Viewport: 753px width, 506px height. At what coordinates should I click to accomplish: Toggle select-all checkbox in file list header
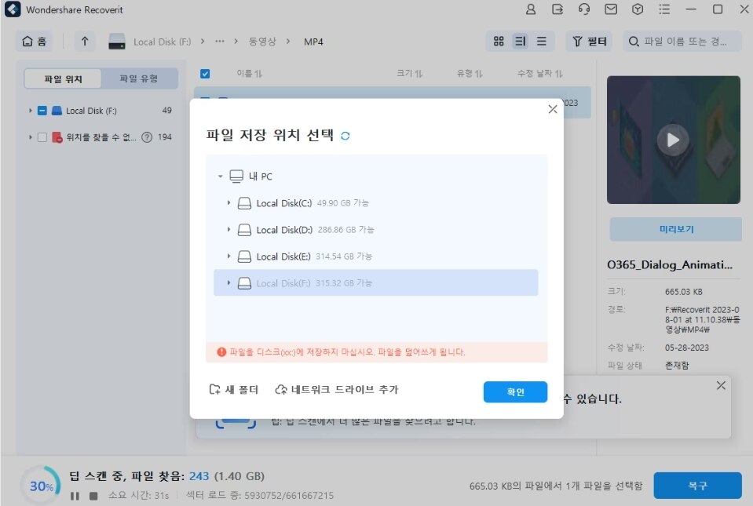click(205, 74)
